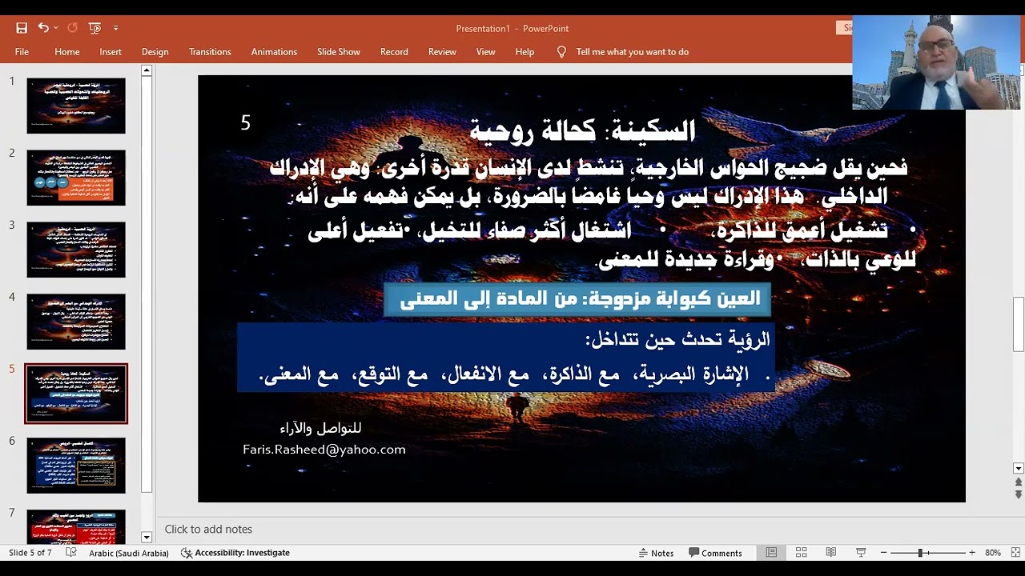The height and width of the screenshot is (576, 1025).
Task: Switch to the View tab
Action: point(486,52)
